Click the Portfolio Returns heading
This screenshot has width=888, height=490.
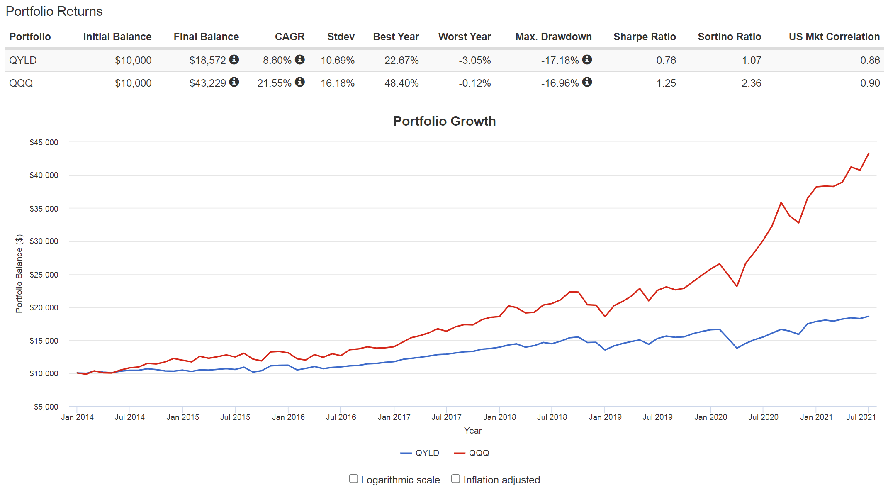[x=54, y=11]
